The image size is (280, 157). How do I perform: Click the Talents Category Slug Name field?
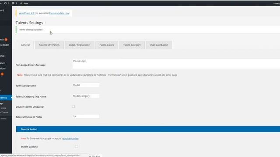point(86,96)
